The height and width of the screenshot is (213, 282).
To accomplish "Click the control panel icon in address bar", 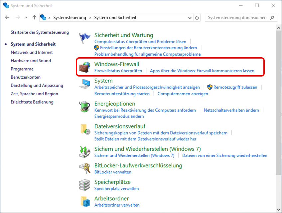I will pos(43,17).
